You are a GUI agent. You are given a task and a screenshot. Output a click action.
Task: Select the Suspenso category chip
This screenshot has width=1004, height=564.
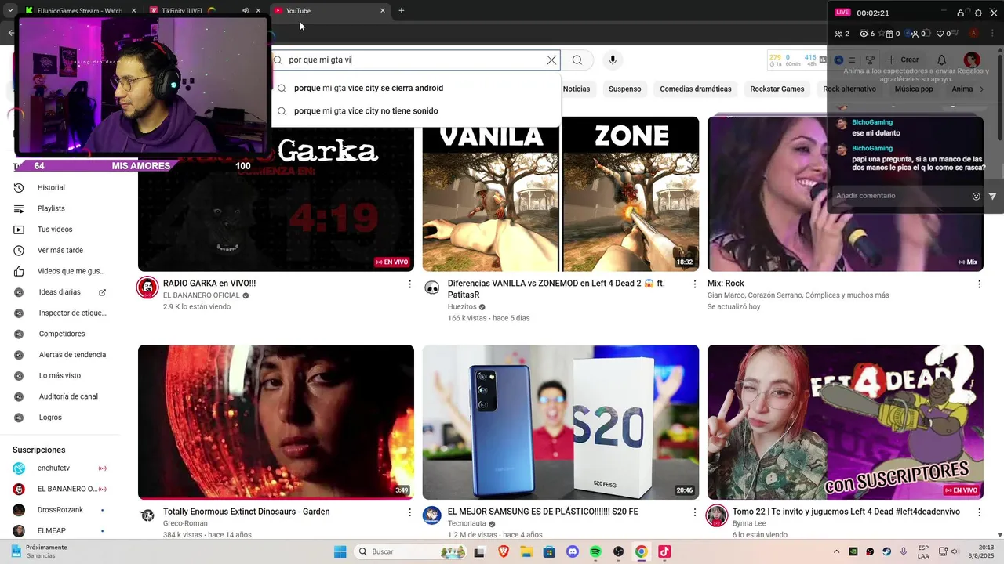tap(625, 89)
